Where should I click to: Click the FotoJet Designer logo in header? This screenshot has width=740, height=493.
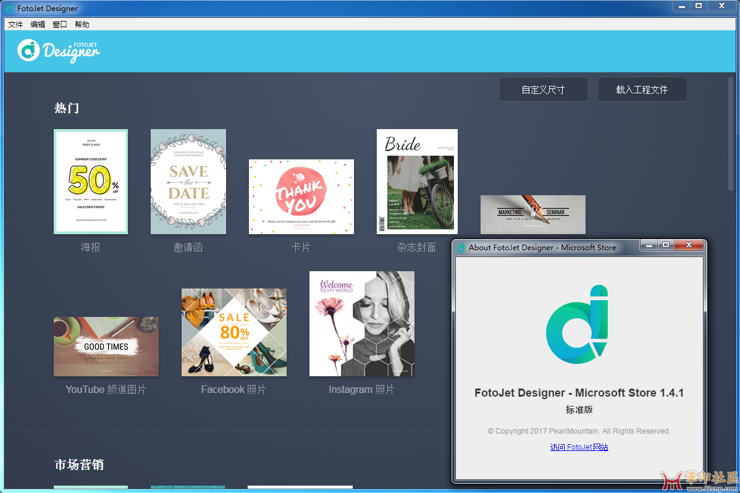coord(59,51)
